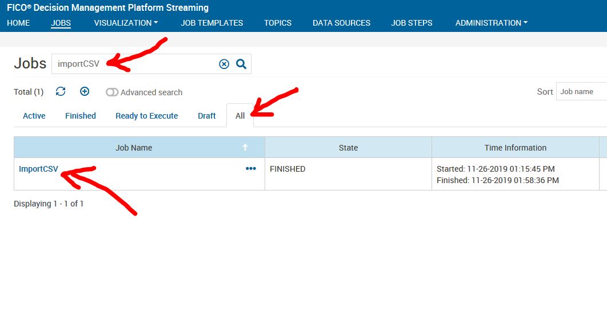Open ImportCSV row actions menu
Image resolution: width=607 pixels, height=312 pixels.
tap(251, 169)
